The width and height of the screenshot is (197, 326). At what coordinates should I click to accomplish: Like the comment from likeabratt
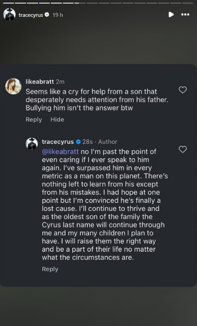pos(183,90)
